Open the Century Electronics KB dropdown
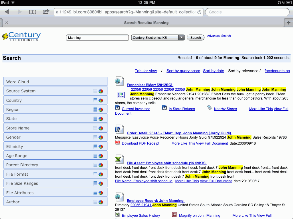The width and height of the screenshot is (293, 219). click(158, 38)
